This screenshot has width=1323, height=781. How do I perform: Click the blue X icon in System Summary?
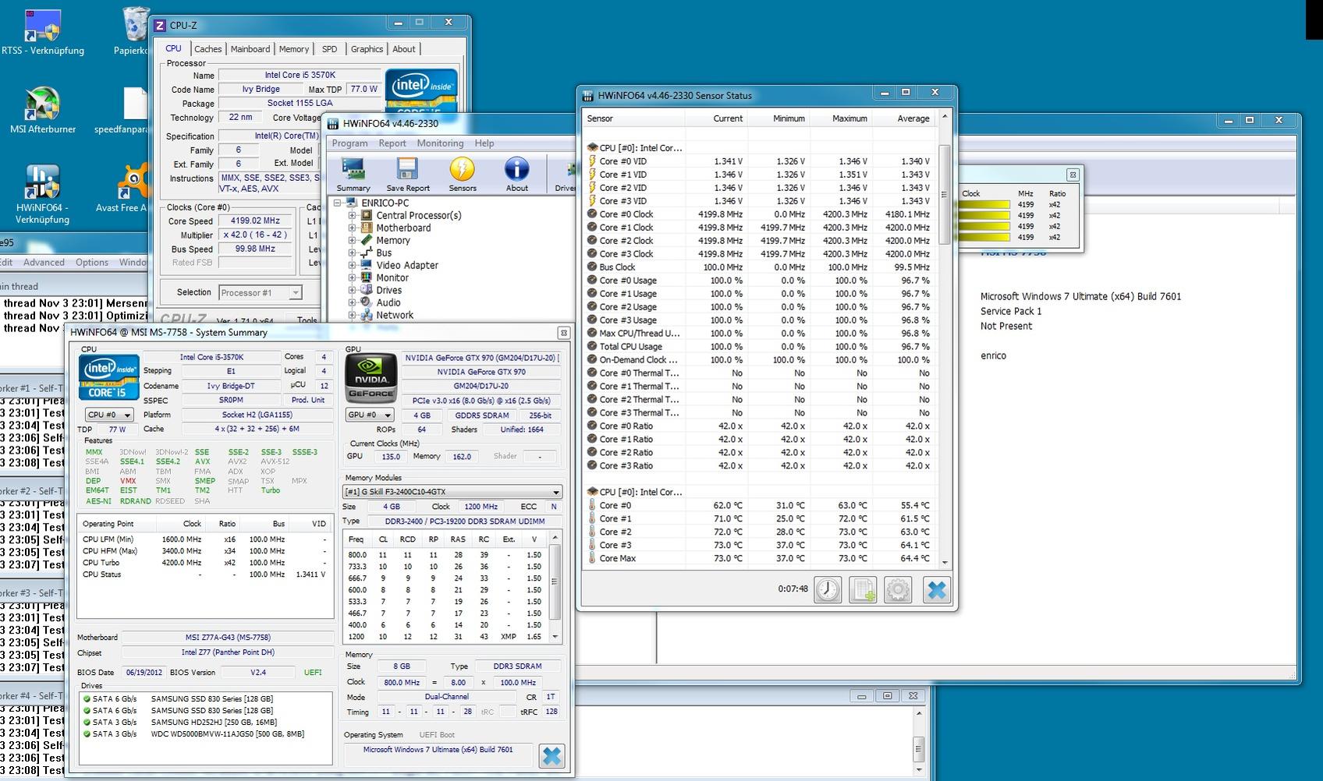(x=552, y=755)
